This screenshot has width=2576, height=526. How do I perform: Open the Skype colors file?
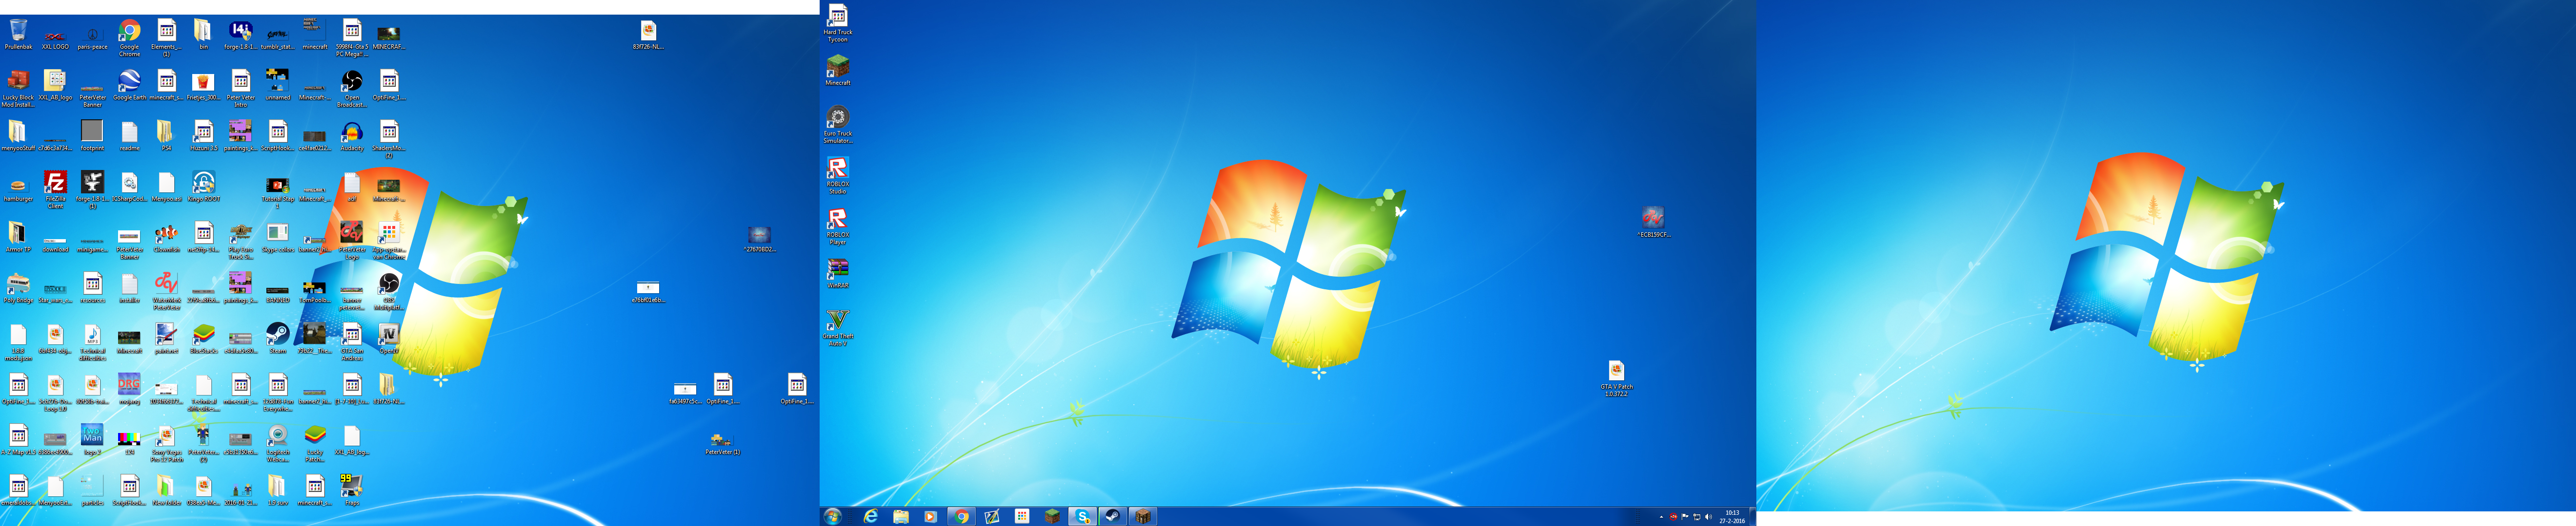(x=278, y=238)
